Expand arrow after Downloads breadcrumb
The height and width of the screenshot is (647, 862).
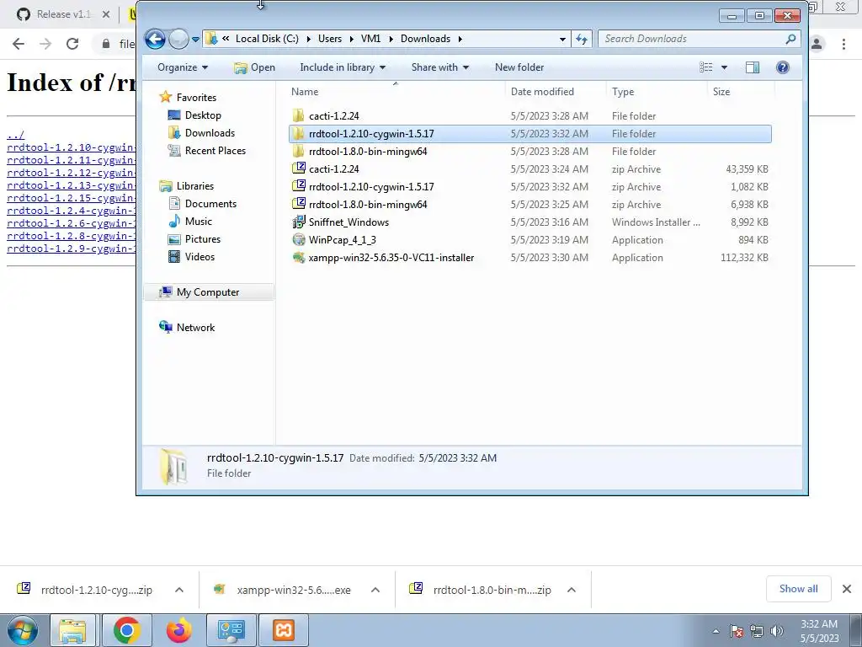pos(460,39)
